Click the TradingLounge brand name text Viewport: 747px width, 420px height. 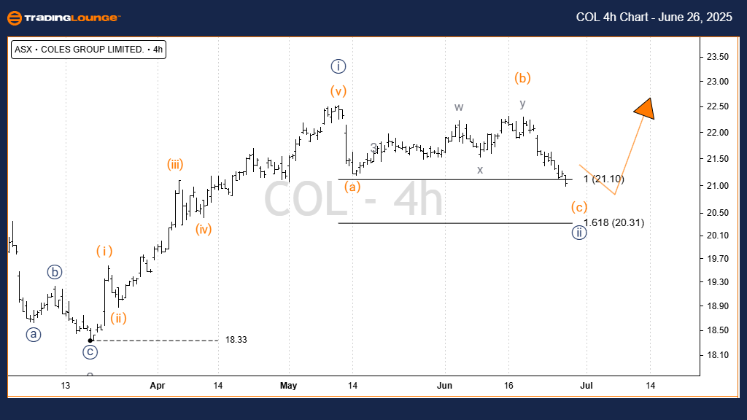point(73,17)
